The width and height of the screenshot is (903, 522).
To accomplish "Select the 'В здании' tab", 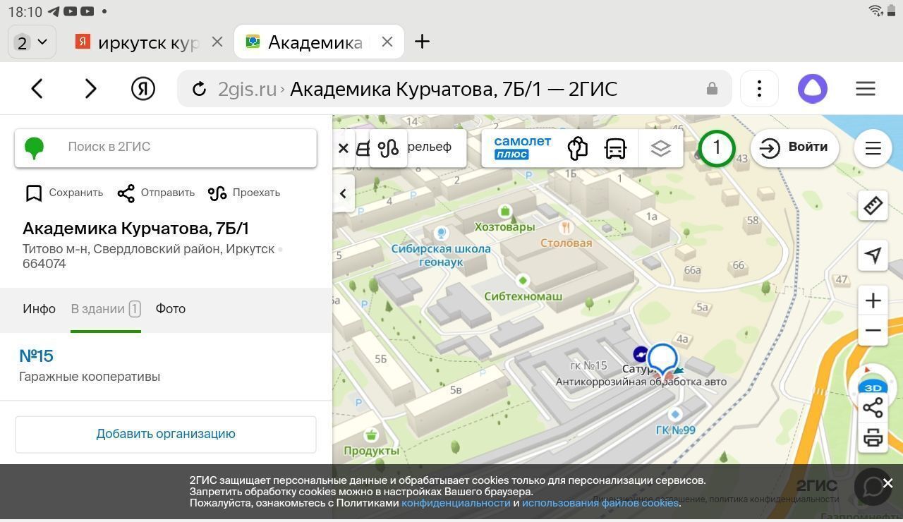I will click(x=106, y=309).
